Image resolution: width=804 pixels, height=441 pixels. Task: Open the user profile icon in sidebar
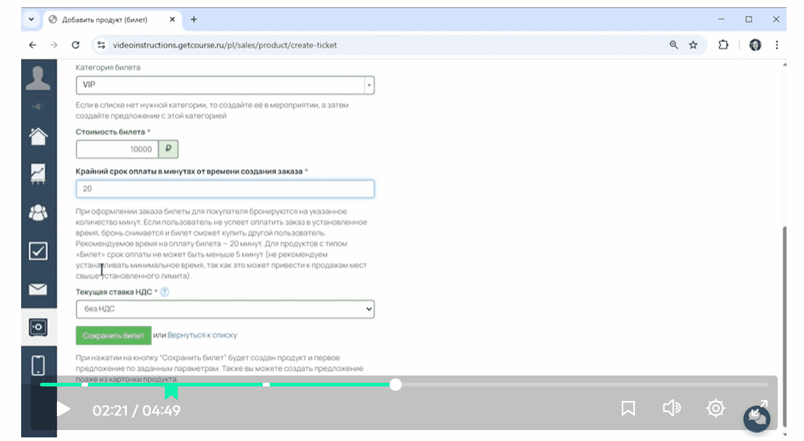pyautogui.click(x=38, y=78)
